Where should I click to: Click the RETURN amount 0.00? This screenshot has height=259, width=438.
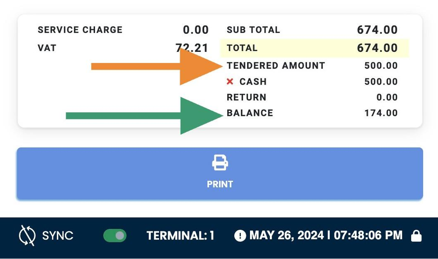click(x=387, y=97)
